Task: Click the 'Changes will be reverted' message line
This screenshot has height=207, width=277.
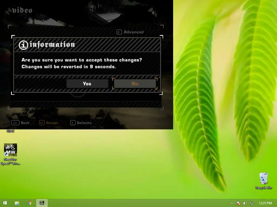Action: [69, 67]
